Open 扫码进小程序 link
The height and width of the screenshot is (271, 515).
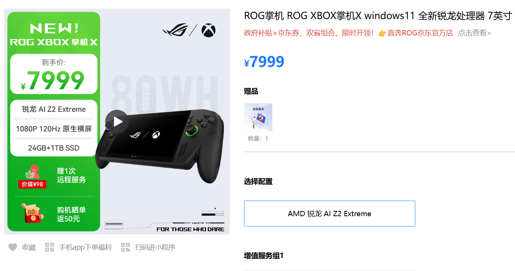(x=155, y=247)
